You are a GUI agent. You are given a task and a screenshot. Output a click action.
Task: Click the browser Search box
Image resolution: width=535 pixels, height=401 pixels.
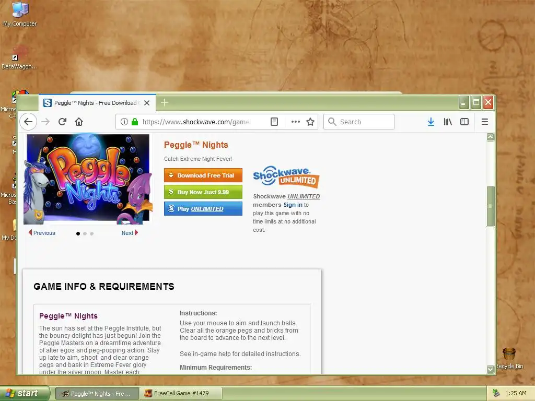tap(359, 122)
